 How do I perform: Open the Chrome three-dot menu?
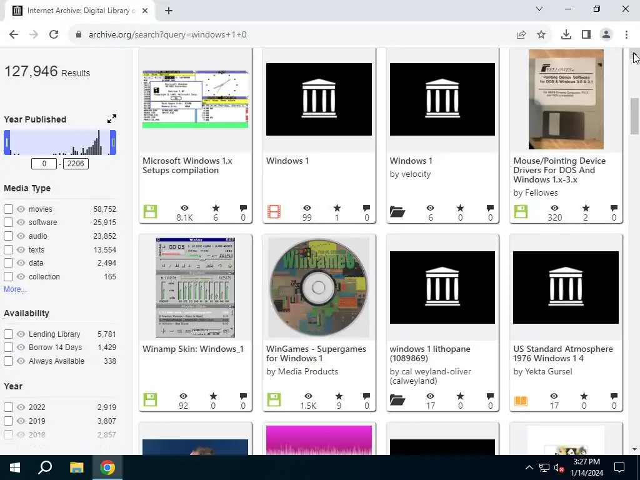626,35
